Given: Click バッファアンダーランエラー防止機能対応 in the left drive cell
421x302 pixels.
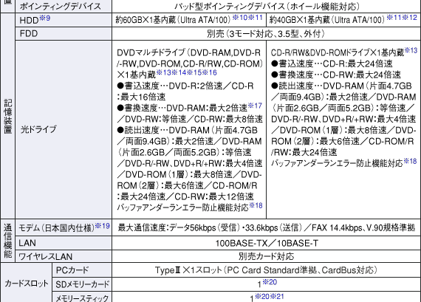Looking at the screenshot, I should pyautogui.click(x=182, y=207).
